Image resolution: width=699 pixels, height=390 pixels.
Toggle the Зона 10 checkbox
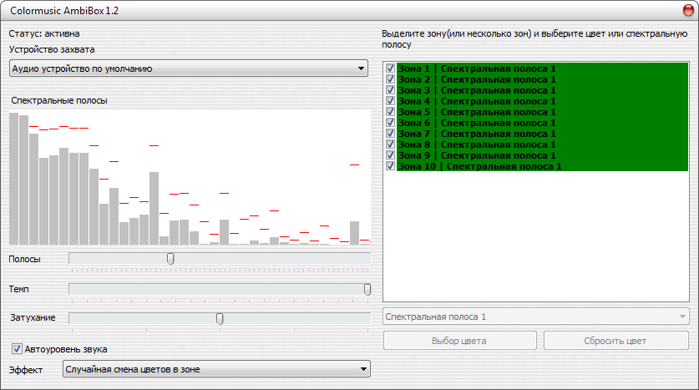391,166
